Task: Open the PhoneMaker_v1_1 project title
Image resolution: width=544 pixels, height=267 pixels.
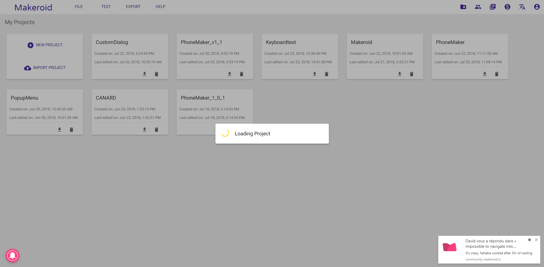Action: point(201,42)
